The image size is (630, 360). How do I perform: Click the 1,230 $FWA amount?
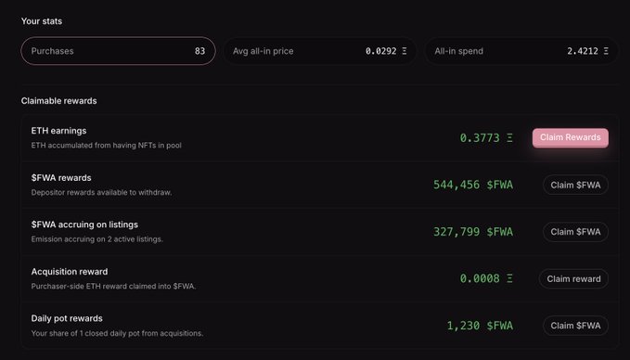point(480,326)
